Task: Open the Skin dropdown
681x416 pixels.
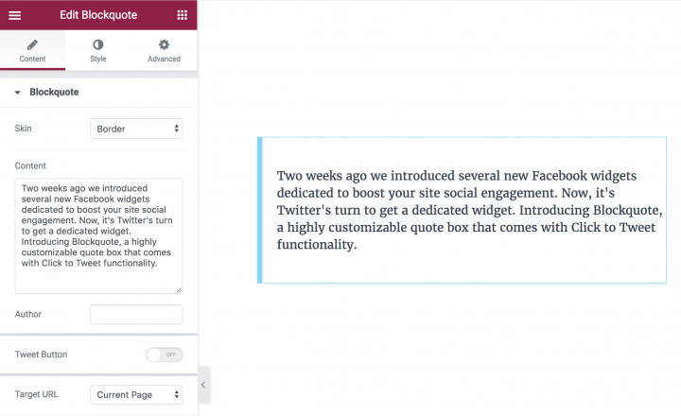Action: click(x=136, y=129)
